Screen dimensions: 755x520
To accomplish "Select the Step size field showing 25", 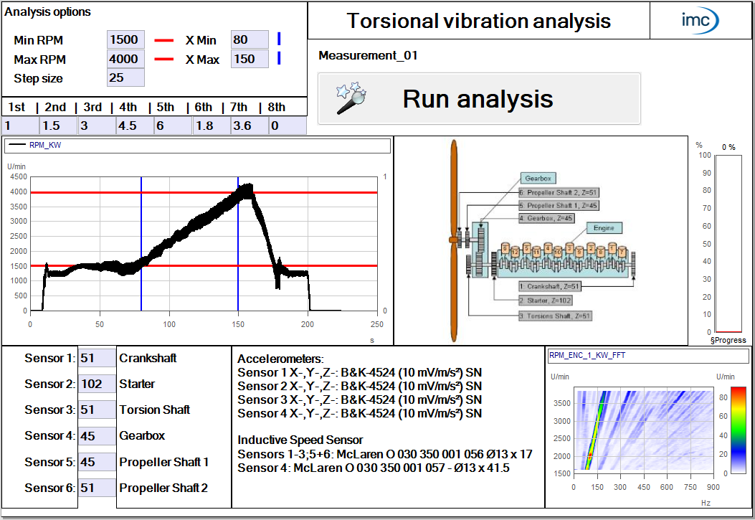I will pyautogui.click(x=125, y=77).
